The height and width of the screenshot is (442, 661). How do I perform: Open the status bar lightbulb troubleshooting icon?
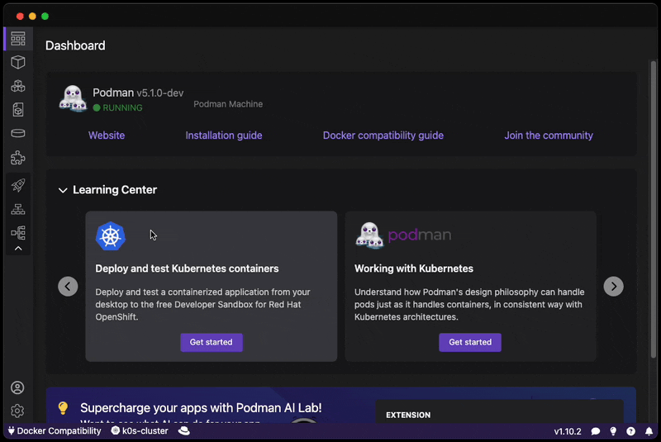[x=613, y=431]
